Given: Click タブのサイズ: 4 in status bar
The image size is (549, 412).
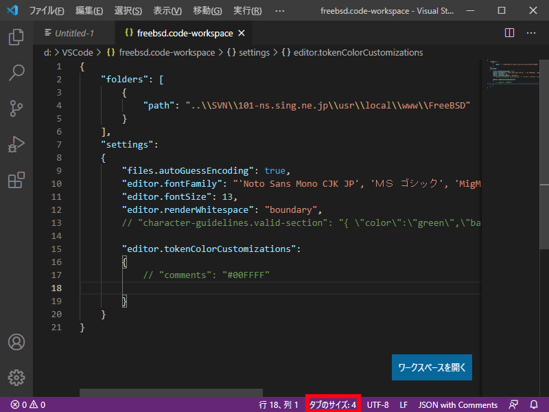Looking at the screenshot, I should point(333,404).
